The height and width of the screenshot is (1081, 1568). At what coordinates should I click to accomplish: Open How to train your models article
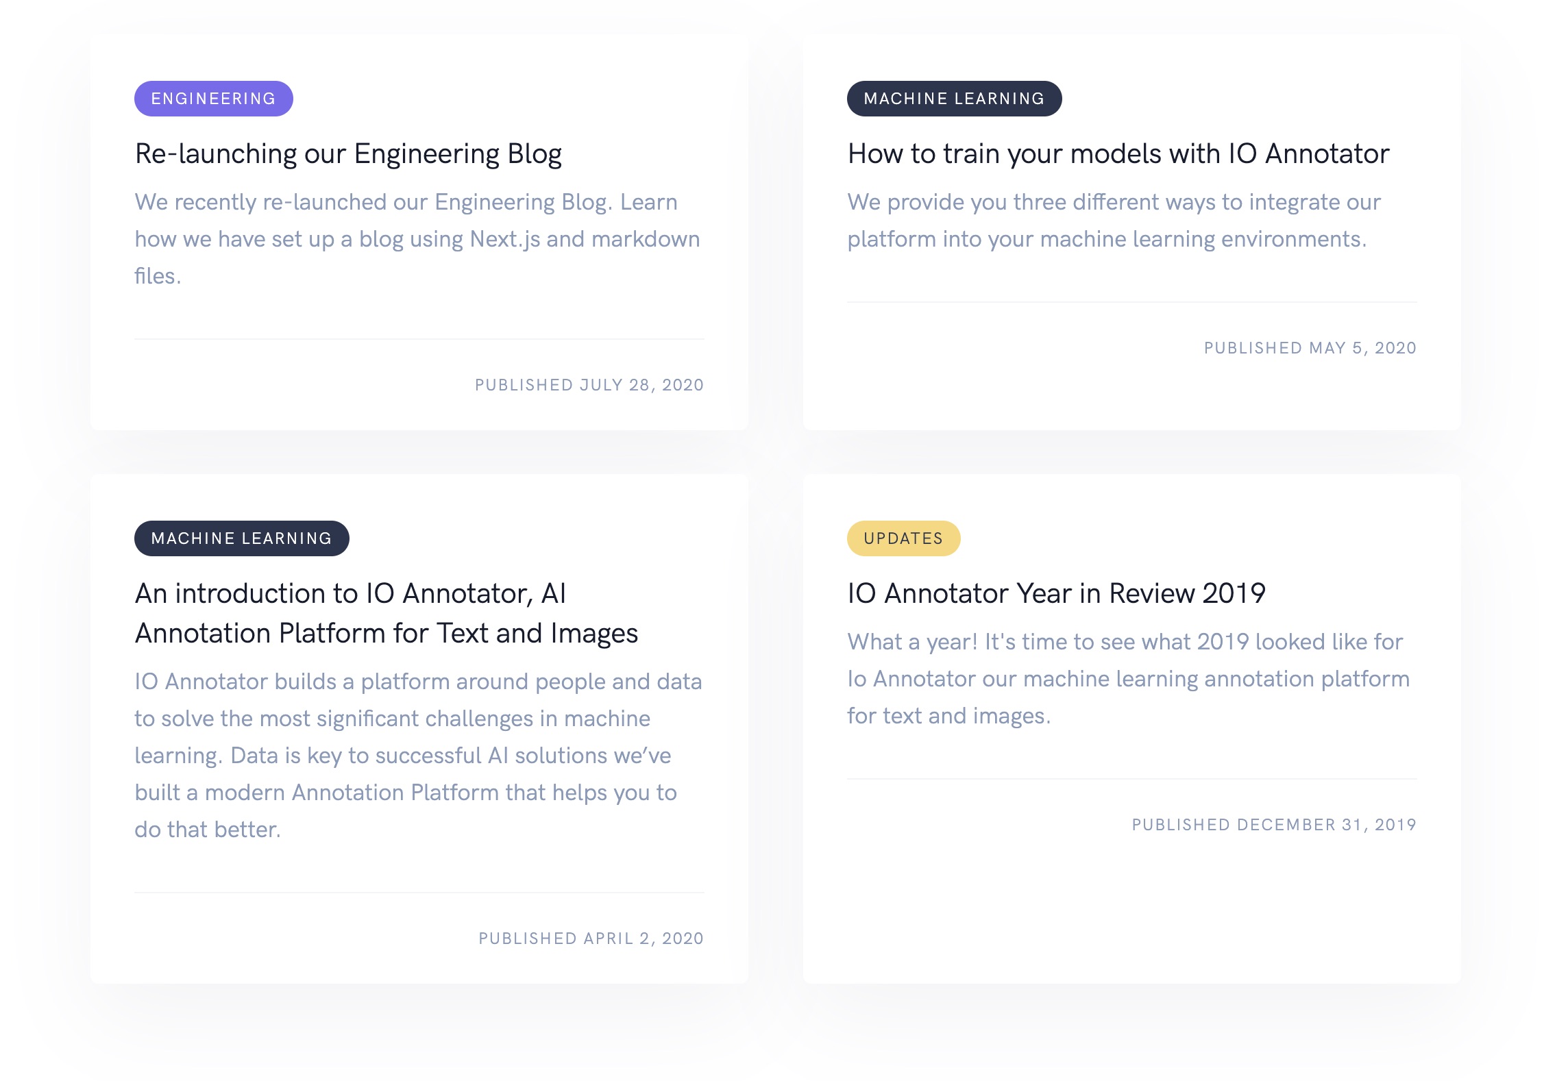[x=1118, y=153]
